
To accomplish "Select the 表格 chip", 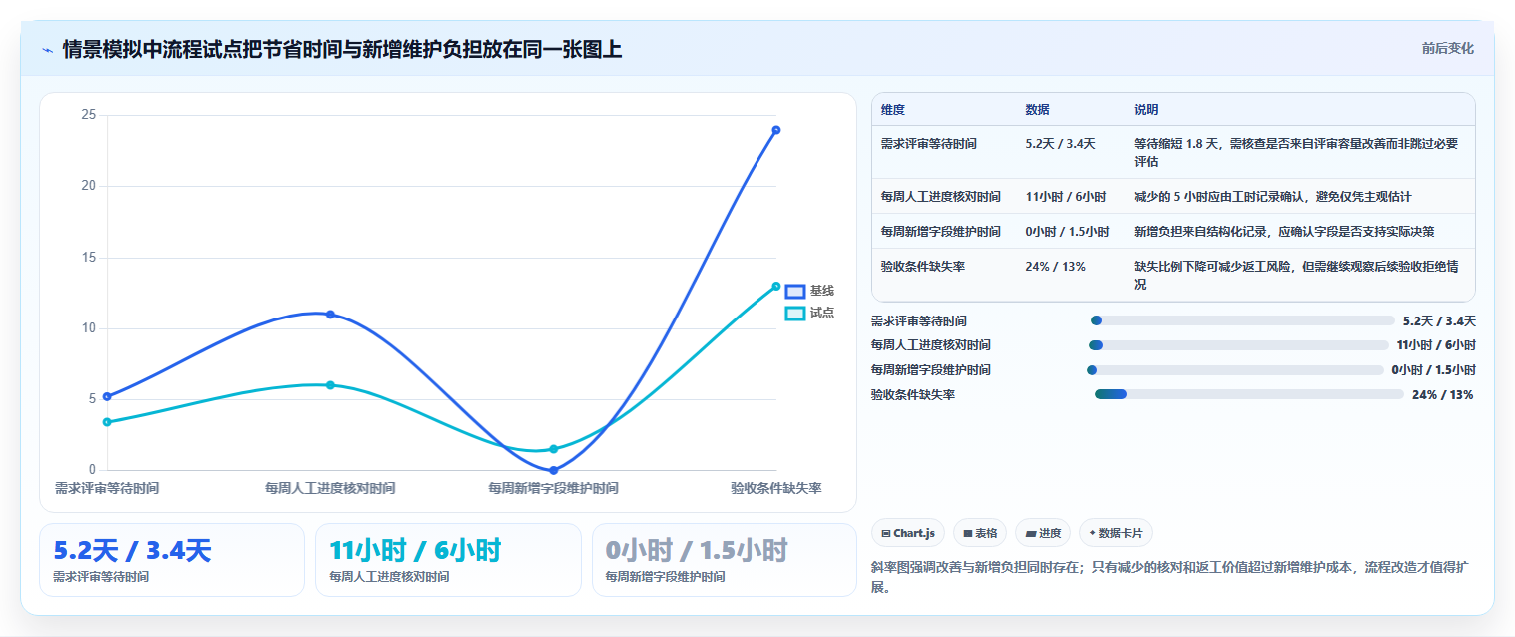I will point(979,533).
